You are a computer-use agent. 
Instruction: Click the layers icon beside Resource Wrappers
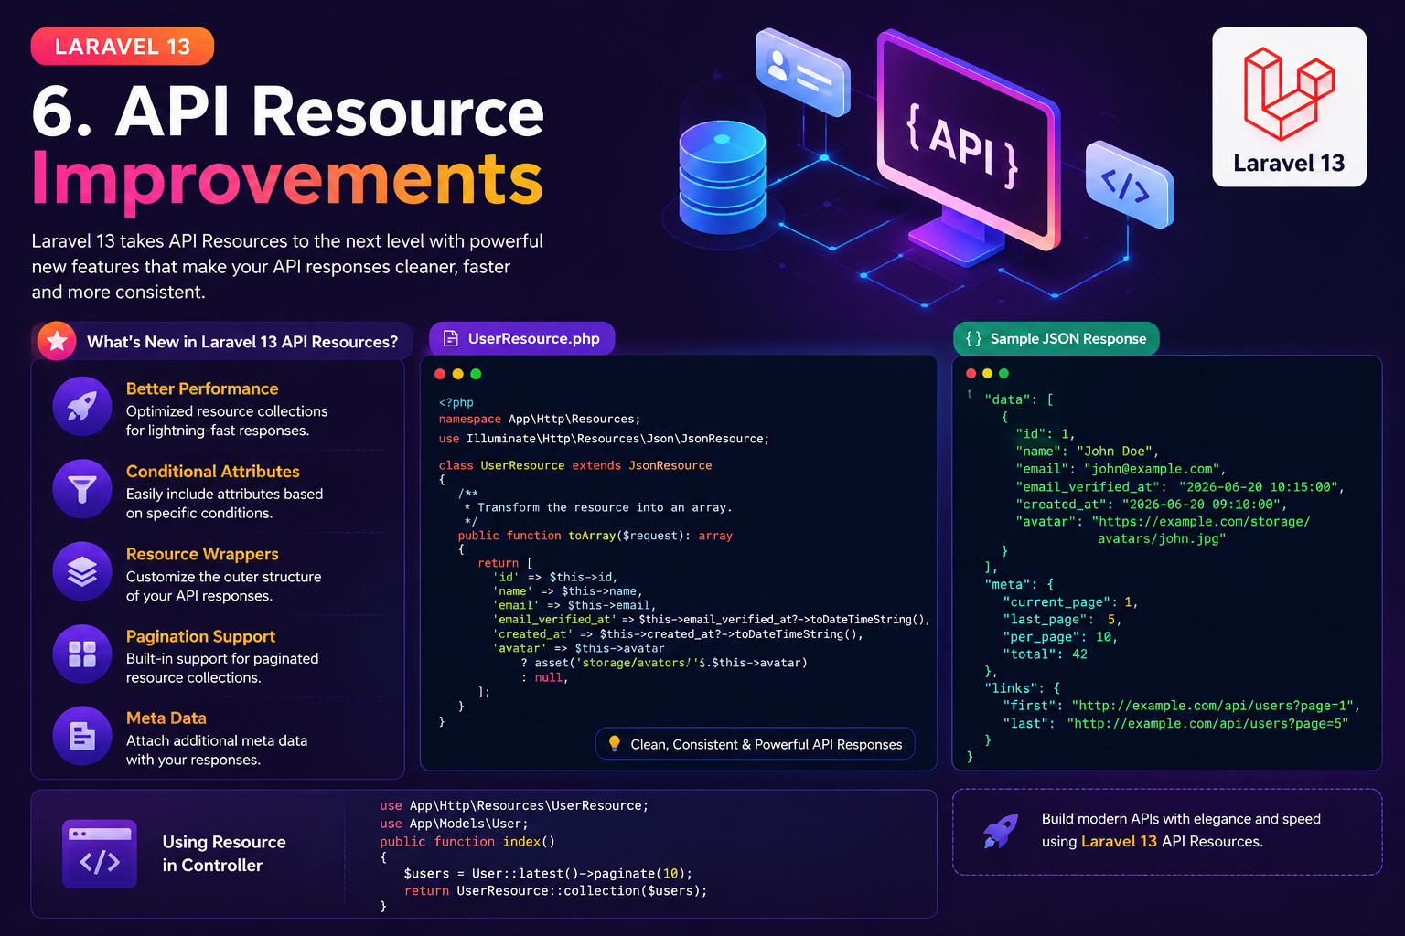82,571
